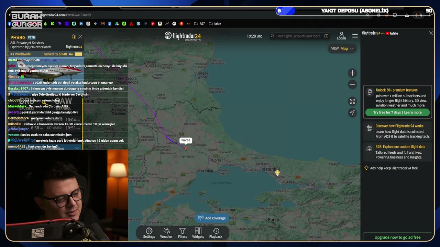Open the Widgets menu
This screenshot has height=247, width=440.
[x=198, y=233]
